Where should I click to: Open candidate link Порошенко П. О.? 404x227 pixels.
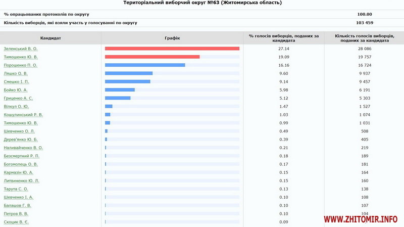pos(21,65)
